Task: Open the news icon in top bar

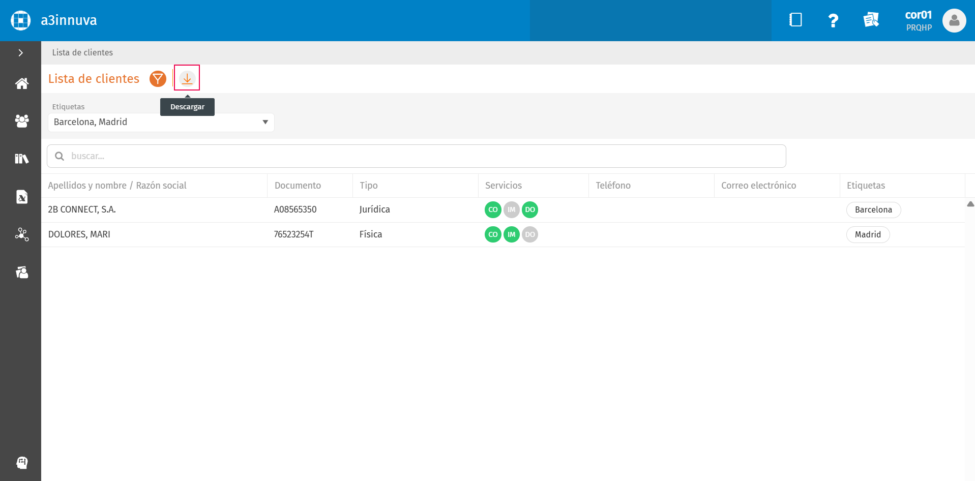Action: [x=871, y=20]
